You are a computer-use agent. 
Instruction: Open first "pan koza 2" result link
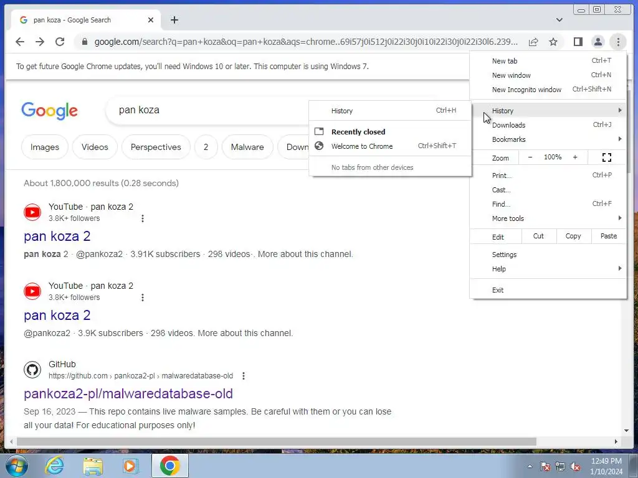[x=57, y=236]
